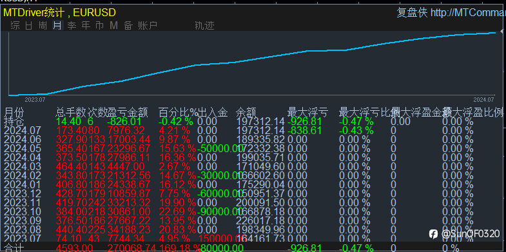
Task: Open the 账户 account tab
Action: coord(148,25)
